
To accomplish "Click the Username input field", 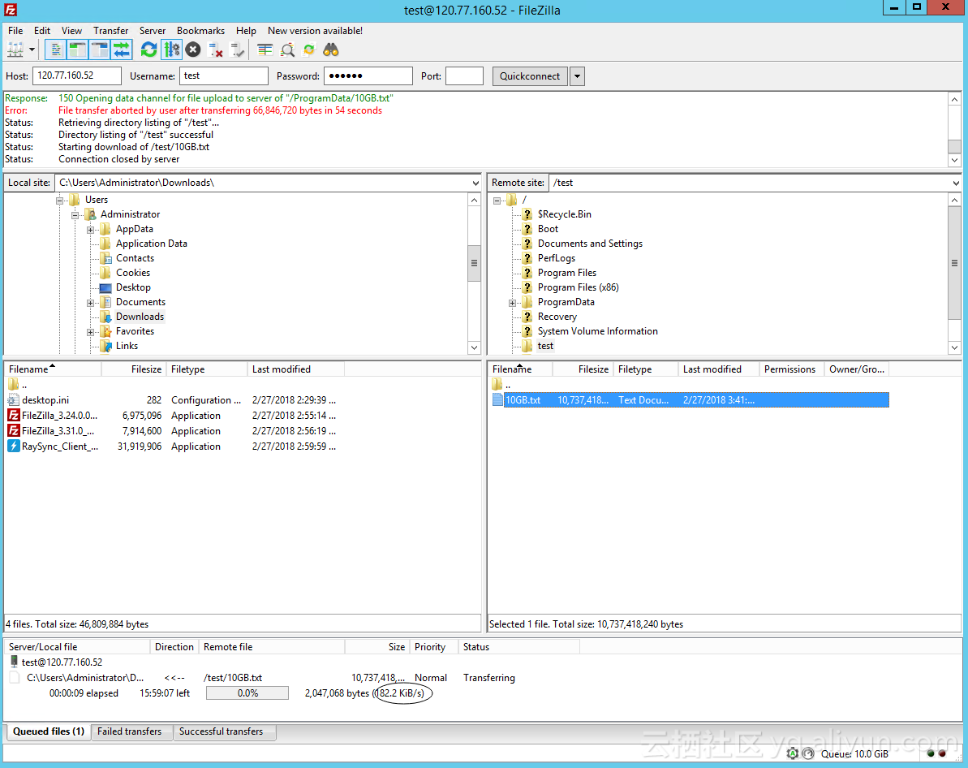I will point(223,76).
